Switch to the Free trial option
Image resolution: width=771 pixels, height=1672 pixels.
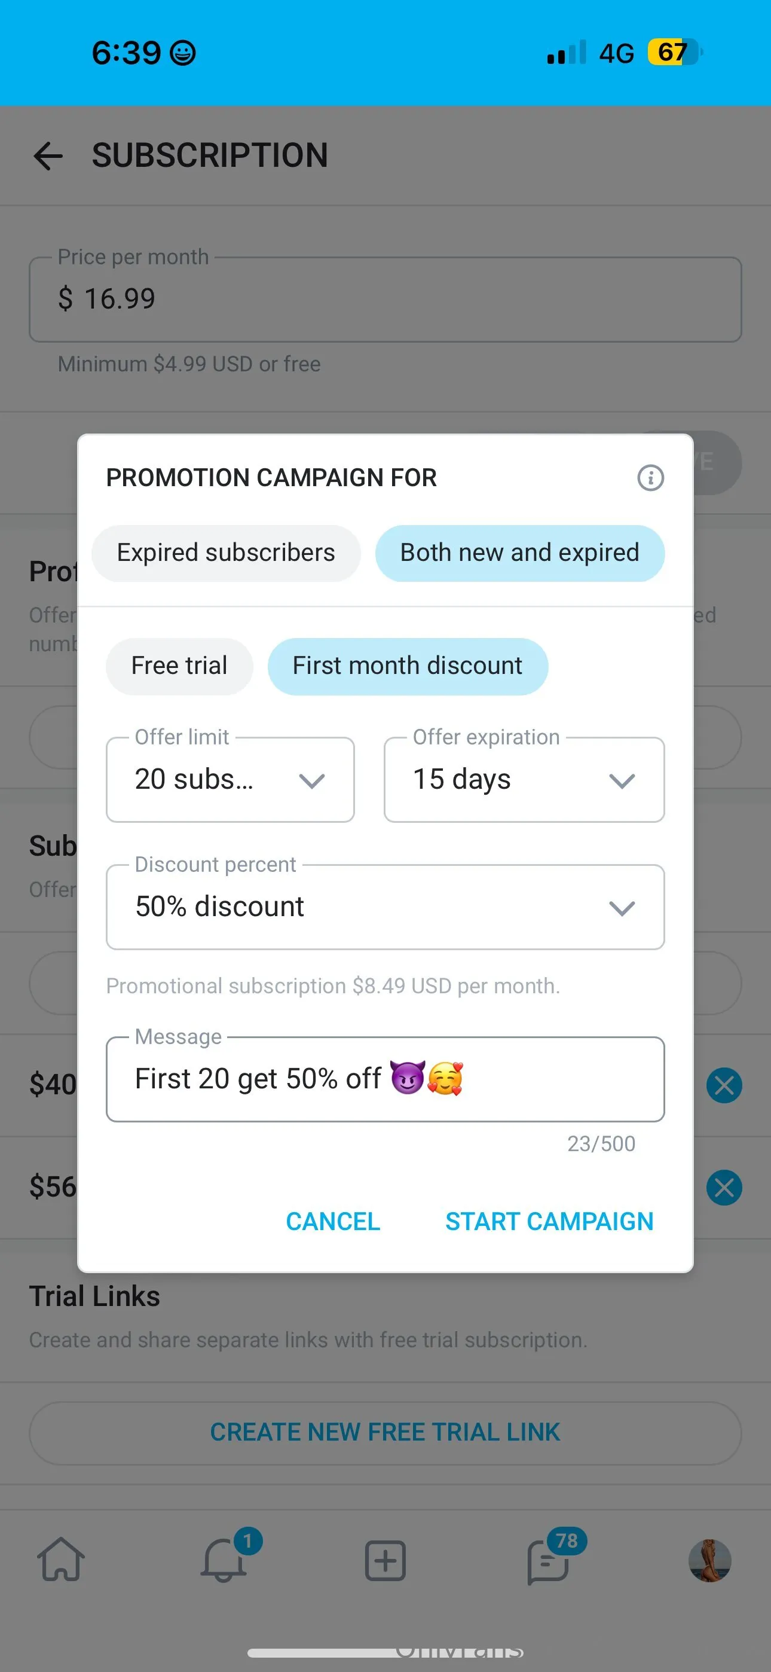tap(179, 666)
